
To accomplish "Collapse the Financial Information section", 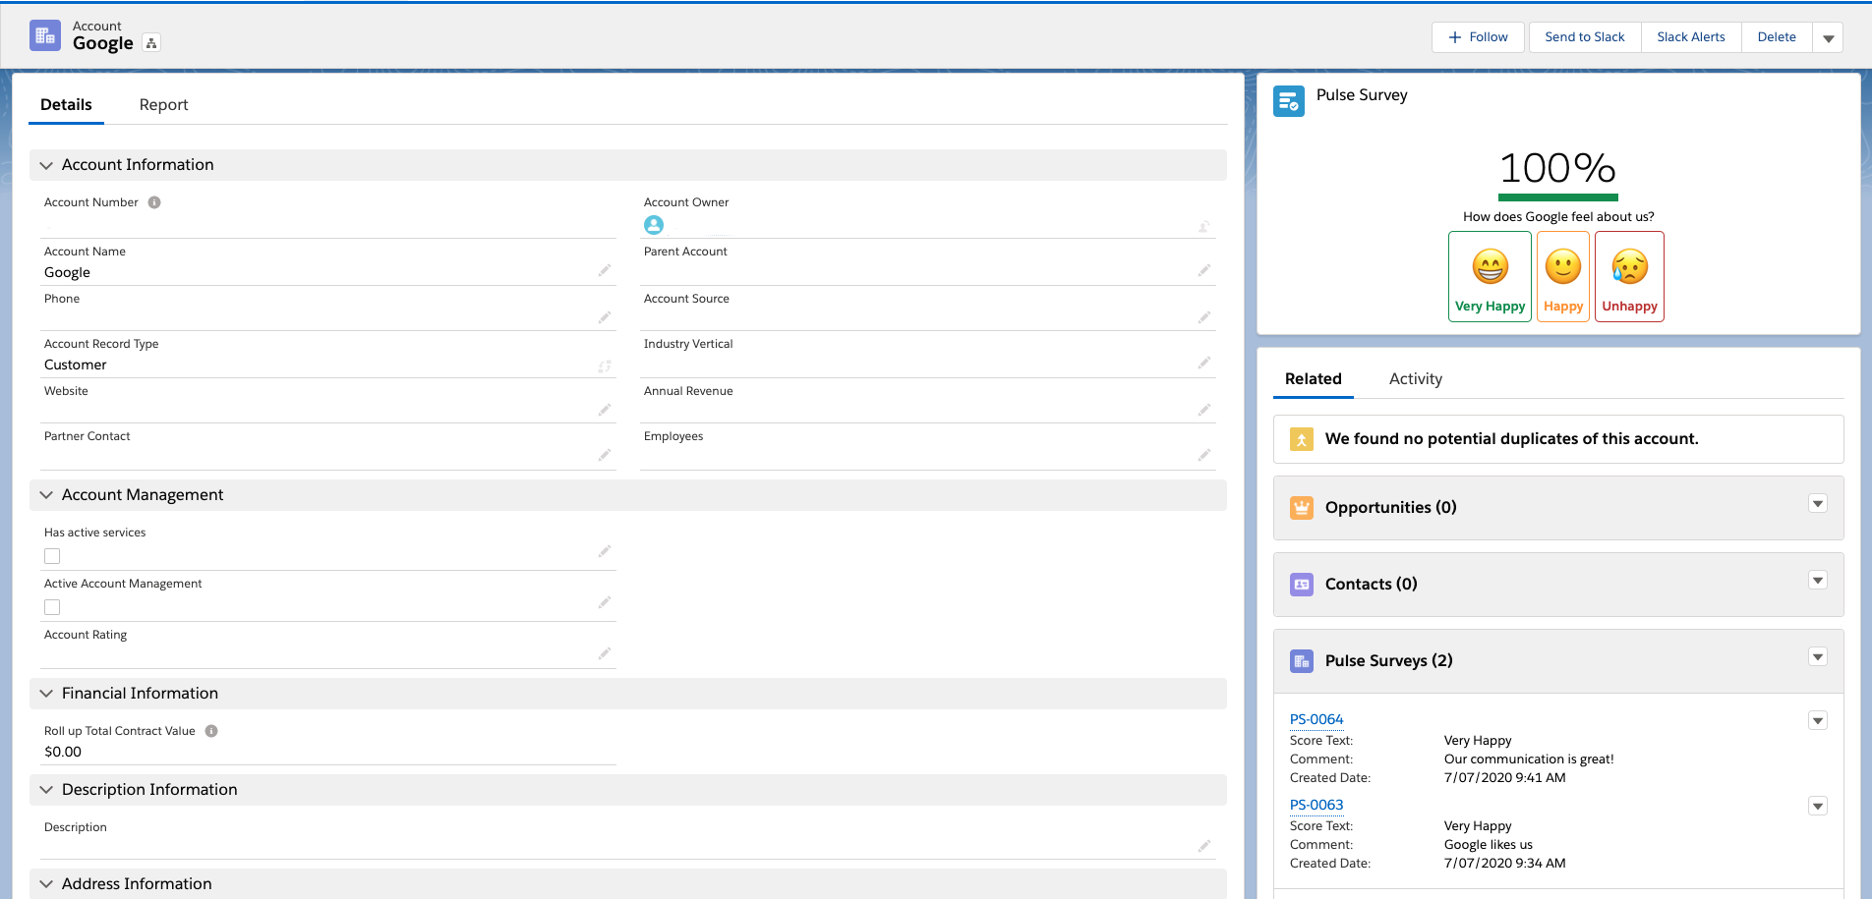I will [x=46, y=694].
